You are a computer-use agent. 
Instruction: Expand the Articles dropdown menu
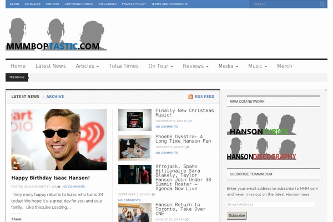(87, 66)
